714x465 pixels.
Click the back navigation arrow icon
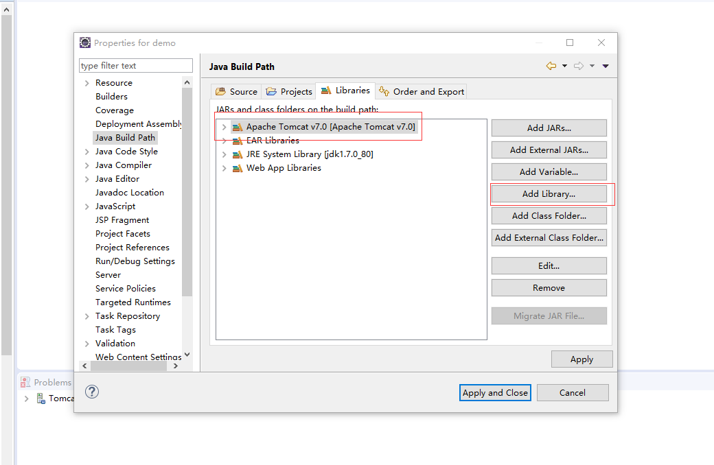point(551,66)
